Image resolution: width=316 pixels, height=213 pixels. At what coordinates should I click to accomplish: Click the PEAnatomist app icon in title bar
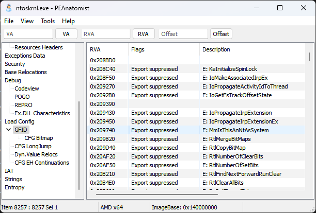tap(8, 8)
